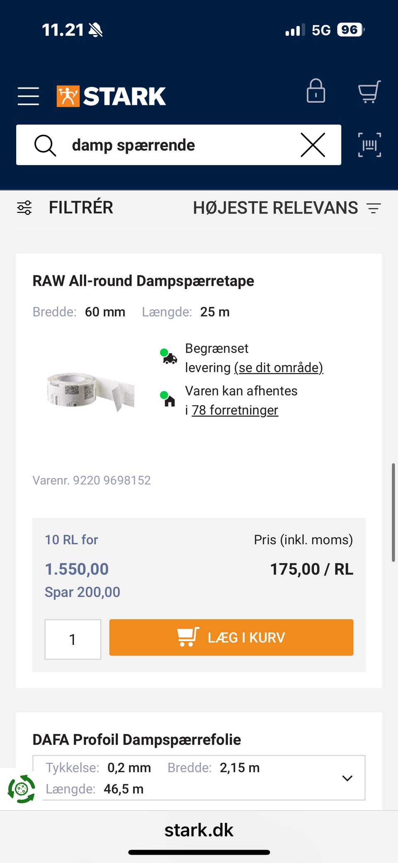398x863 pixels.
Task: Open the barcode scanner
Action: click(x=369, y=145)
